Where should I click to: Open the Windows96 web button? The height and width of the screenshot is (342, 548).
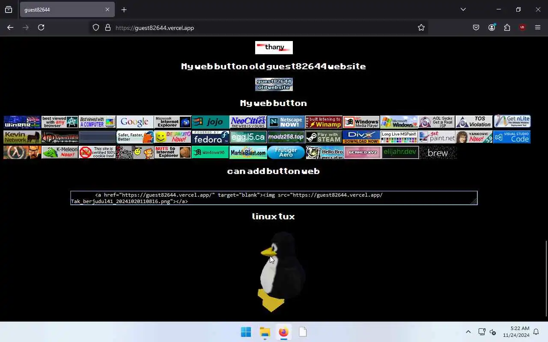210,153
